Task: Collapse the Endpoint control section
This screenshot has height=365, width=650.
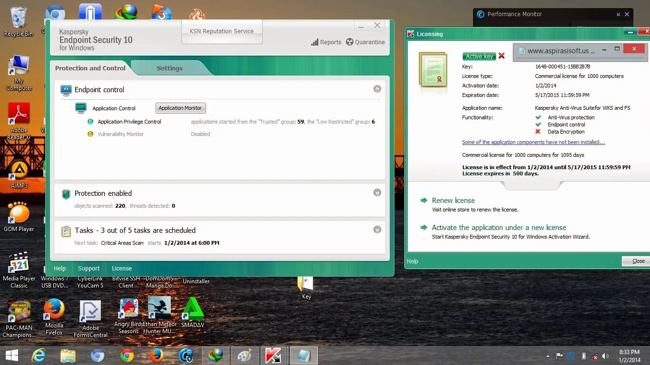Action: tap(377, 89)
